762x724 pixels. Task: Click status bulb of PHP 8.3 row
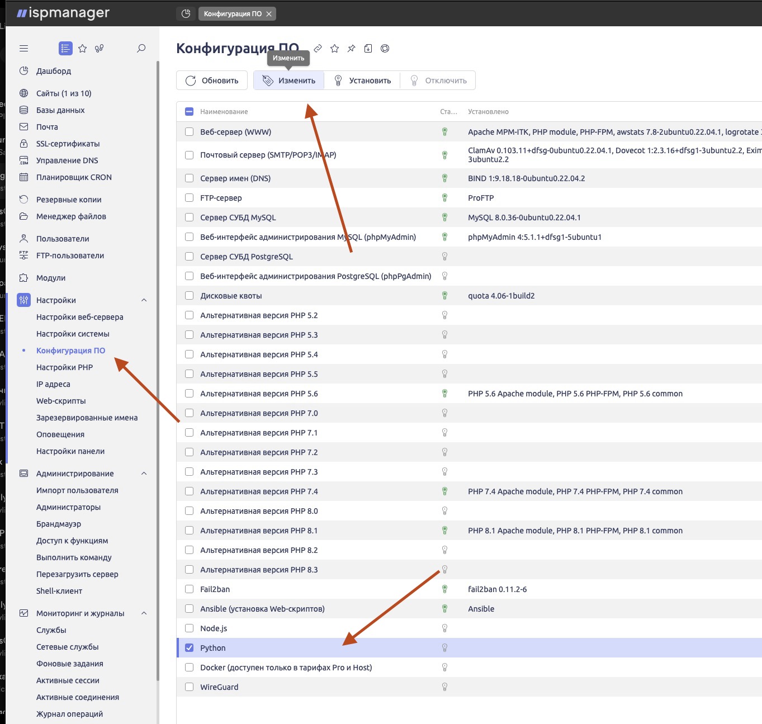[445, 570]
